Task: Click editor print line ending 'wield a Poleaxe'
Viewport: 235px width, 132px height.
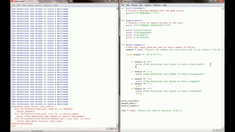Action: coord(169,91)
